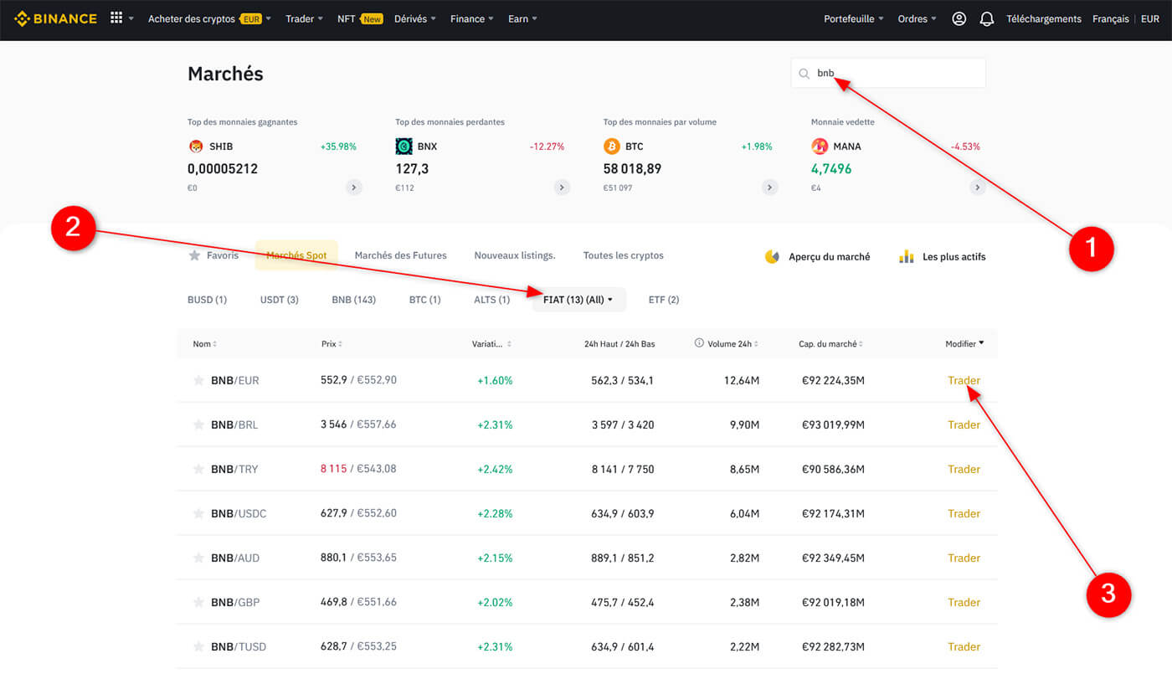This screenshot has width=1172, height=679.
Task: Click the BNX coin icon
Action: click(404, 147)
